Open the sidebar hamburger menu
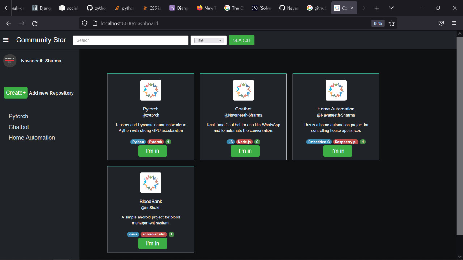 click(6, 40)
